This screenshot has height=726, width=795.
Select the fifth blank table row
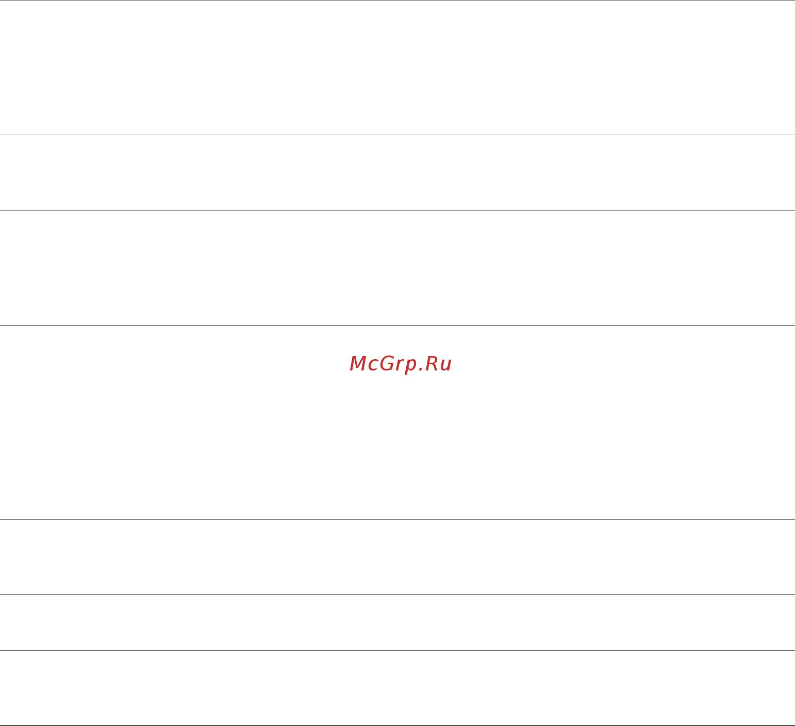coord(397,557)
